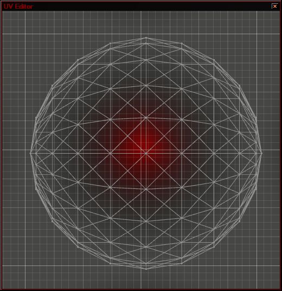Image resolution: width=282 pixels, height=291 pixels.
Task: Click the bottom-left bold grid line intersection
Action: [25, 266]
